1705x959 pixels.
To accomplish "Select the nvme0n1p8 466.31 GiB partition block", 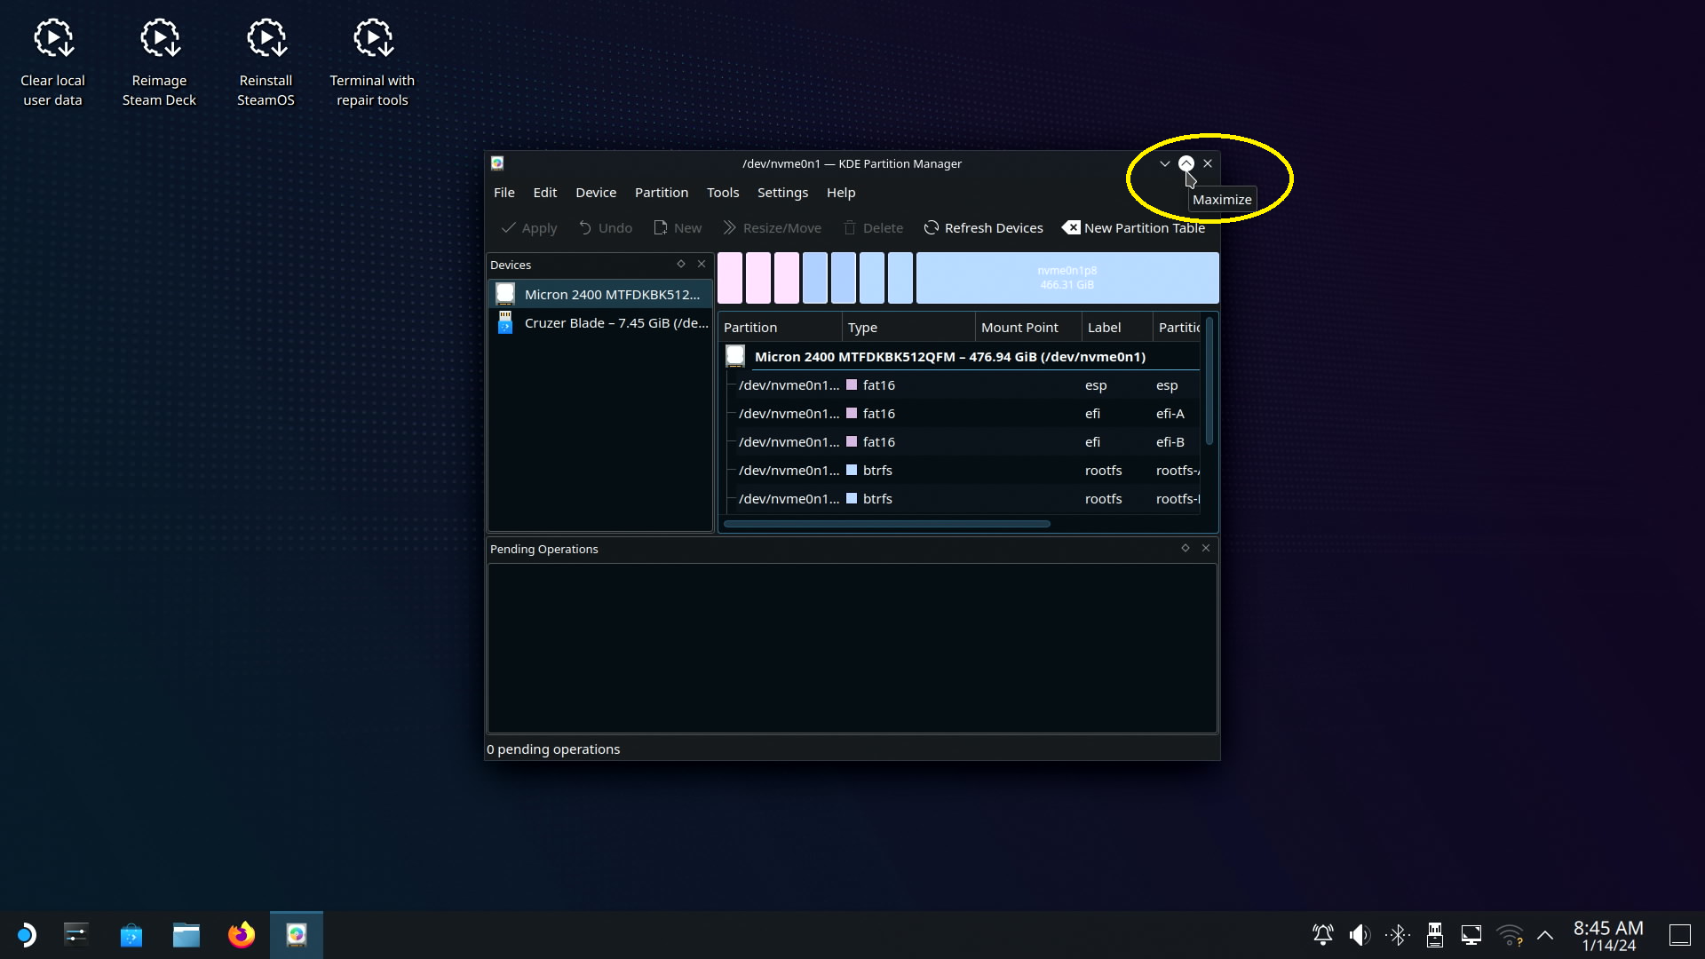I will pyautogui.click(x=1067, y=278).
